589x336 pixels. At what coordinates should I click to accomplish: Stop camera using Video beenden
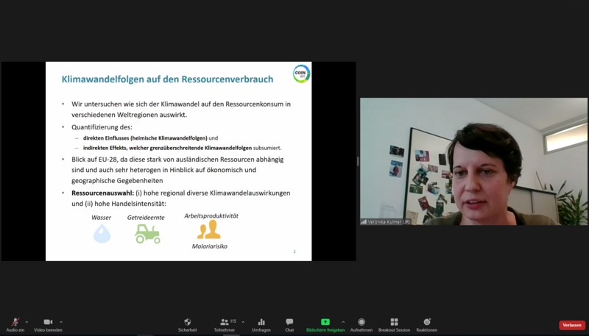click(48, 324)
